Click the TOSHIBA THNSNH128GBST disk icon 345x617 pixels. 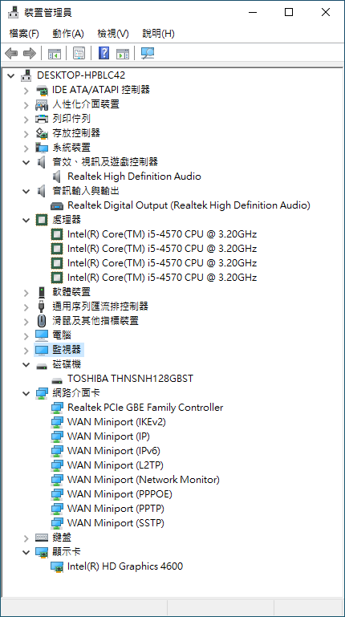pos(57,380)
